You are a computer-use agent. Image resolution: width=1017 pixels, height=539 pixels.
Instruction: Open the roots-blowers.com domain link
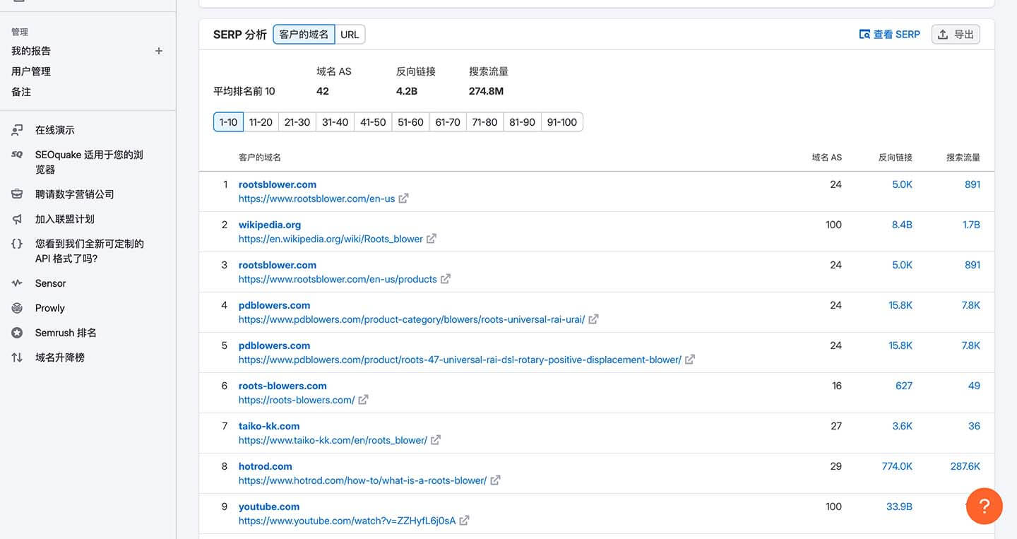tap(282, 386)
